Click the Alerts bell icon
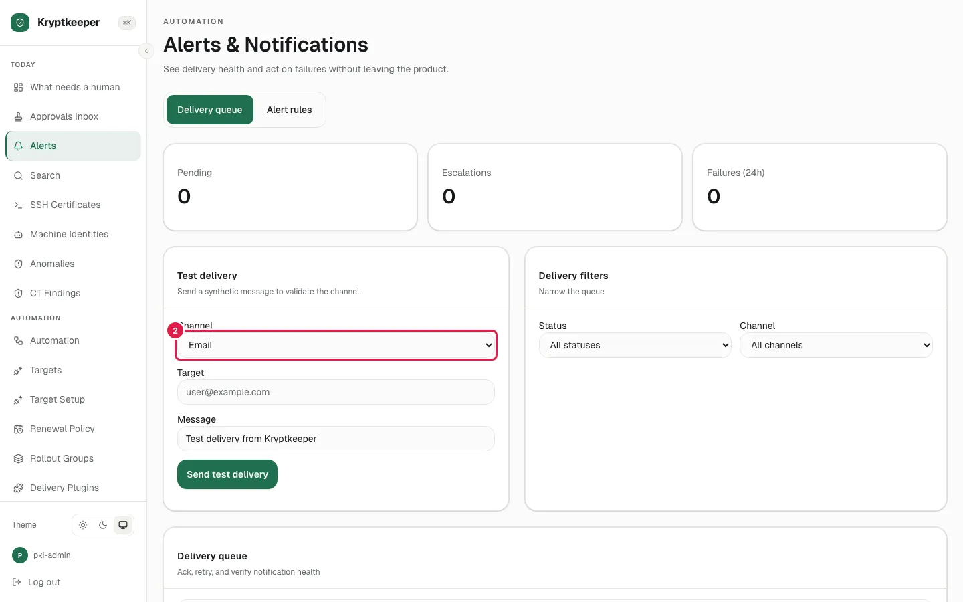 (19, 146)
